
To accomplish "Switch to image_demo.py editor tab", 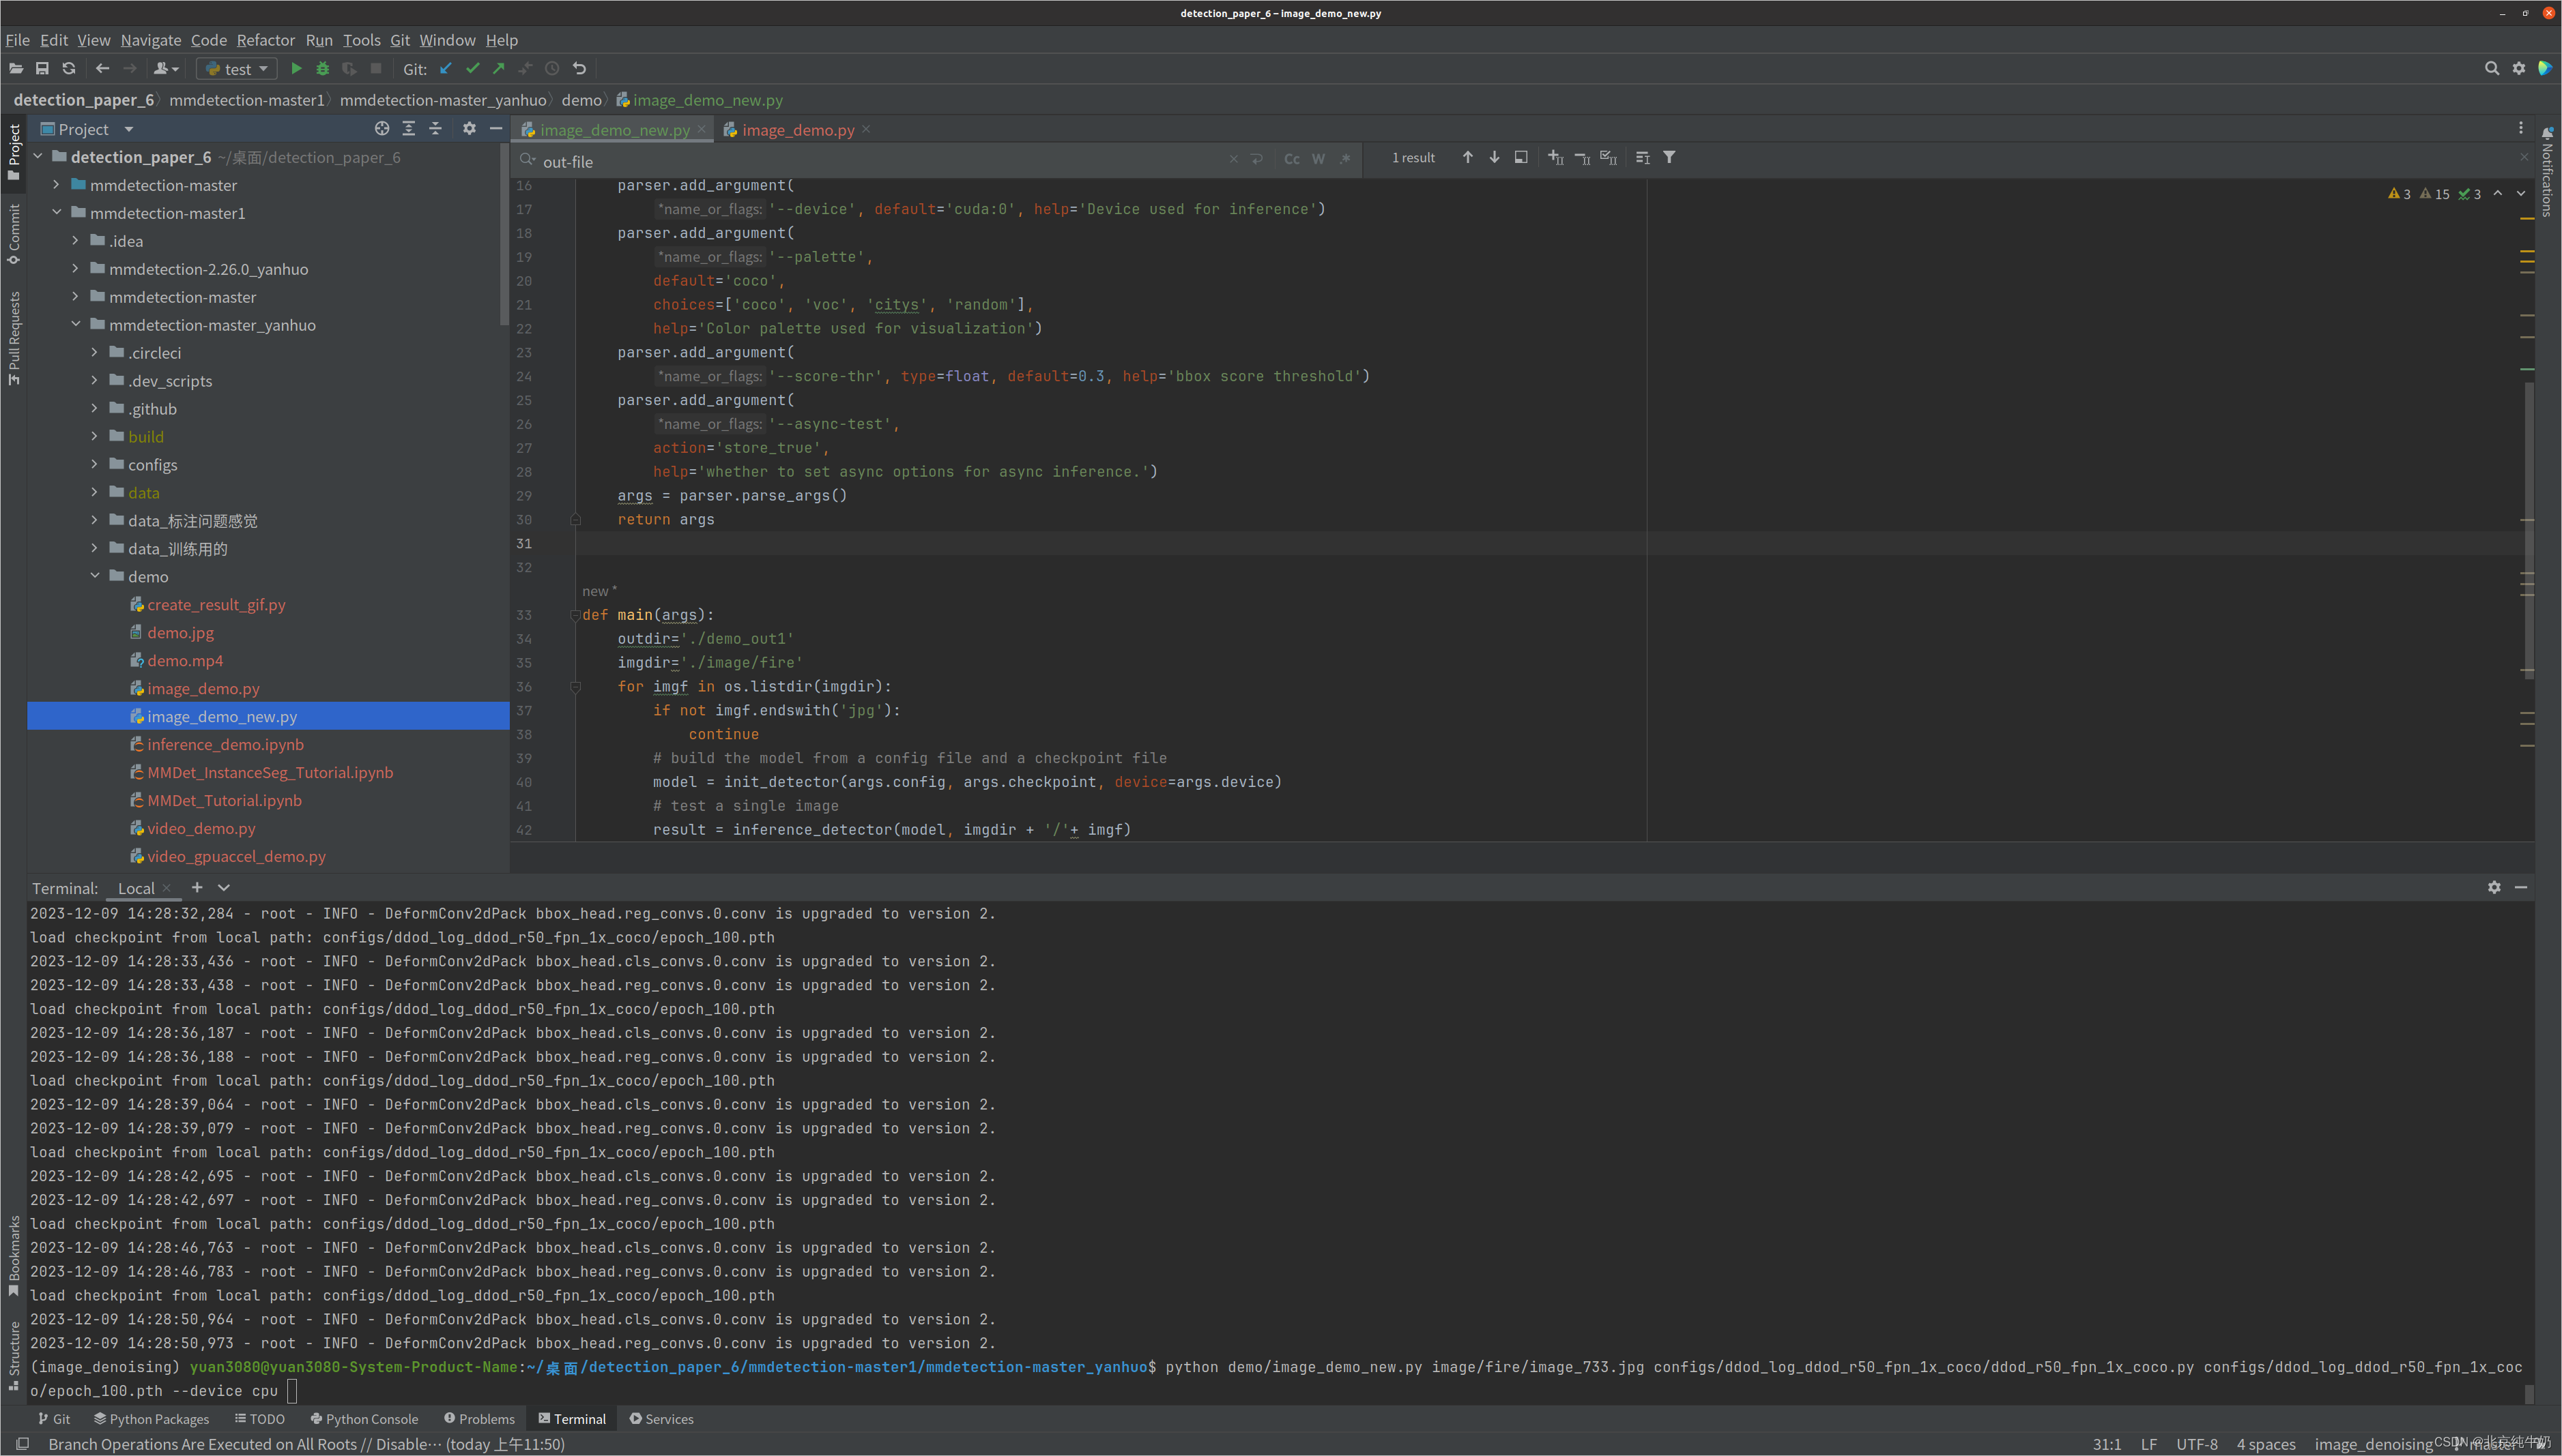I will 798,130.
